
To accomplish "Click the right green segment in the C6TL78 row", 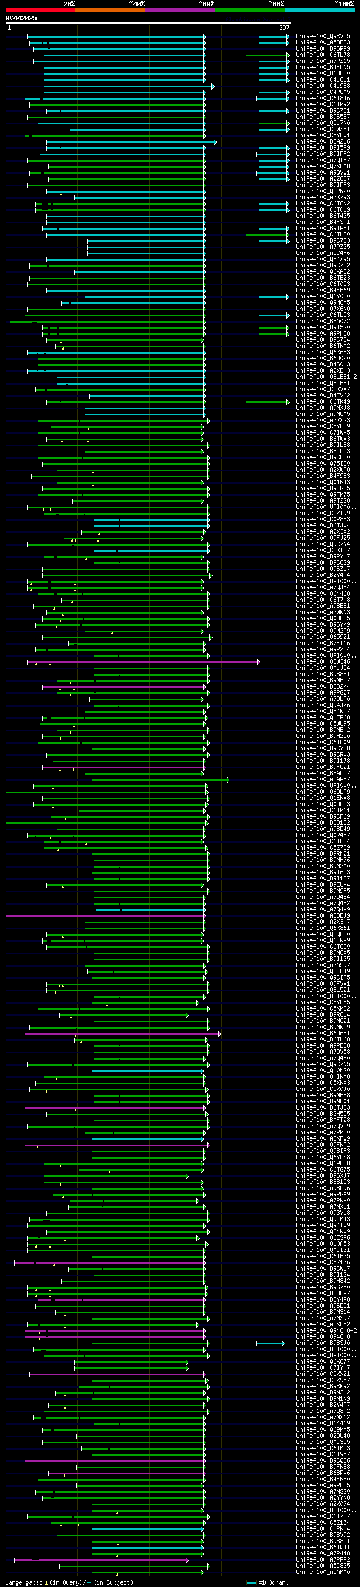I will [x=268, y=55].
